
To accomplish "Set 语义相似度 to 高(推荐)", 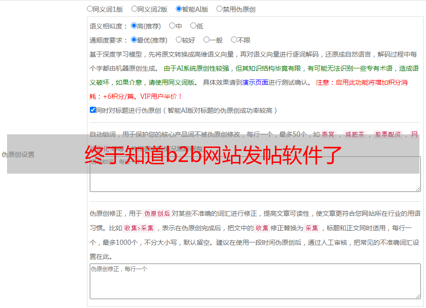I will [x=134, y=26].
